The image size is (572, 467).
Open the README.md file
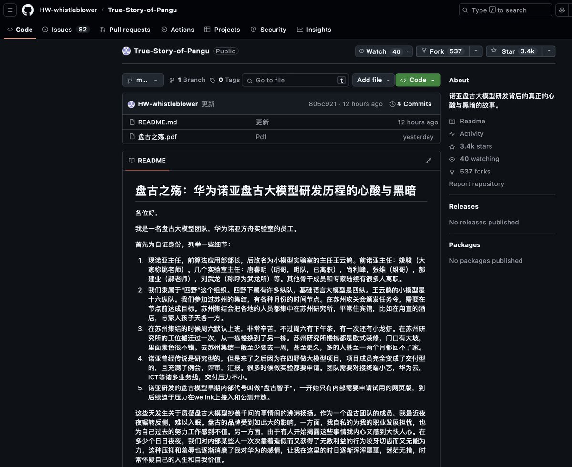point(157,122)
